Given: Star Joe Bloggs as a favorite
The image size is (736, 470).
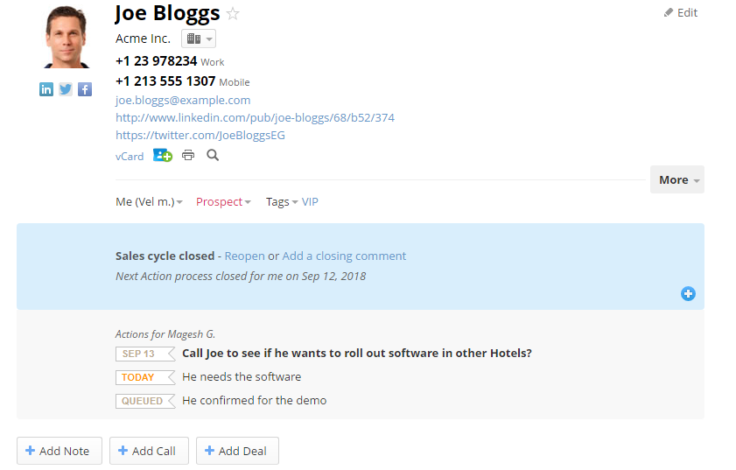Looking at the screenshot, I should (233, 13).
